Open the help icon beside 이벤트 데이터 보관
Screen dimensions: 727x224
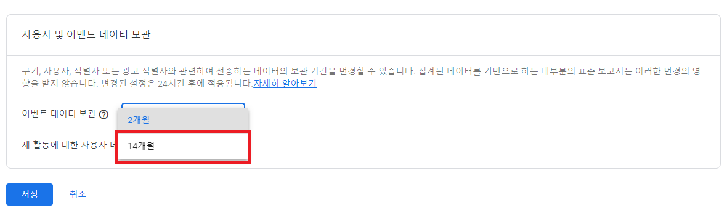coord(104,114)
